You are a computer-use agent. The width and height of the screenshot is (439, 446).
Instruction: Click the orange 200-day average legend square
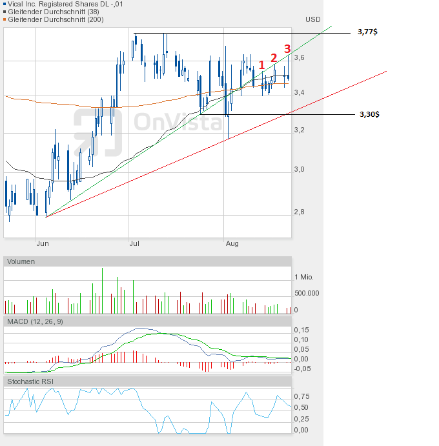click(x=5, y=20)
